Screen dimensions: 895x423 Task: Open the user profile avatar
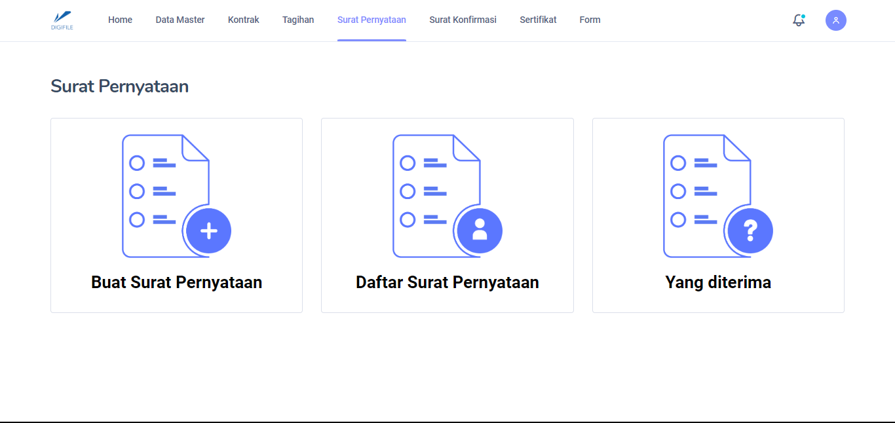pyautogui.click(x=835, y=20)
